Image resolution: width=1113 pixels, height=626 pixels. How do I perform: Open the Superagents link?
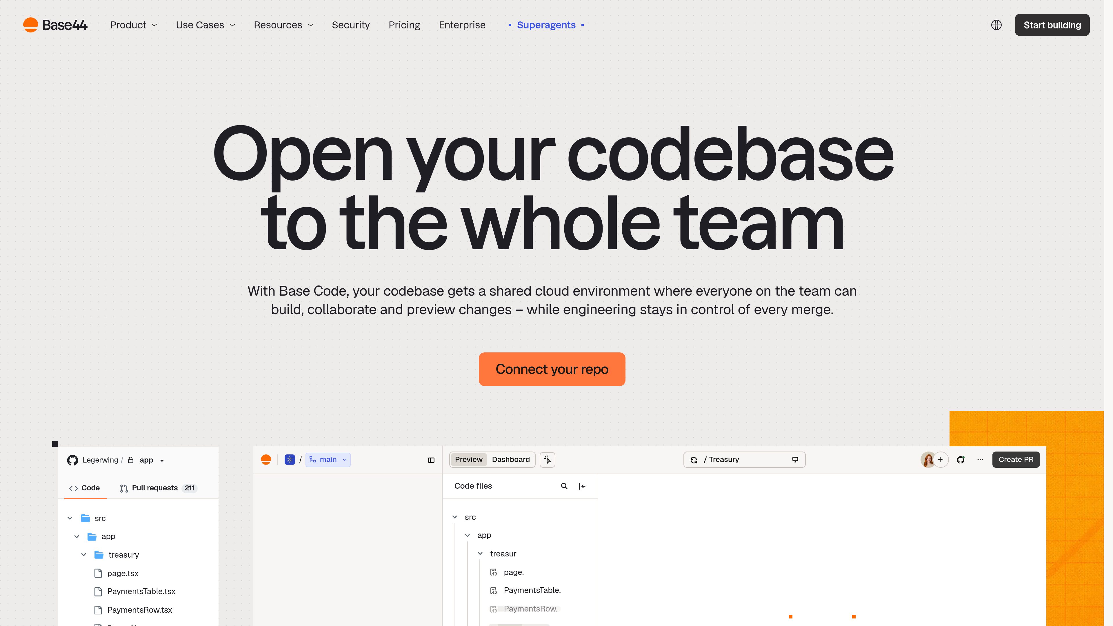pos(546,25)
